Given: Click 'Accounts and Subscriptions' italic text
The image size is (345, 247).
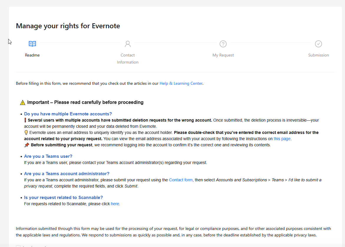Looking at the screenshot, I should 241,180.
